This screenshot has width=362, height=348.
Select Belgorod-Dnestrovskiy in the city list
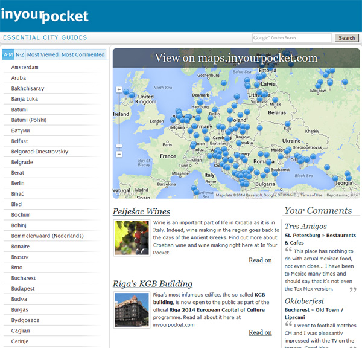coord(40,152)
